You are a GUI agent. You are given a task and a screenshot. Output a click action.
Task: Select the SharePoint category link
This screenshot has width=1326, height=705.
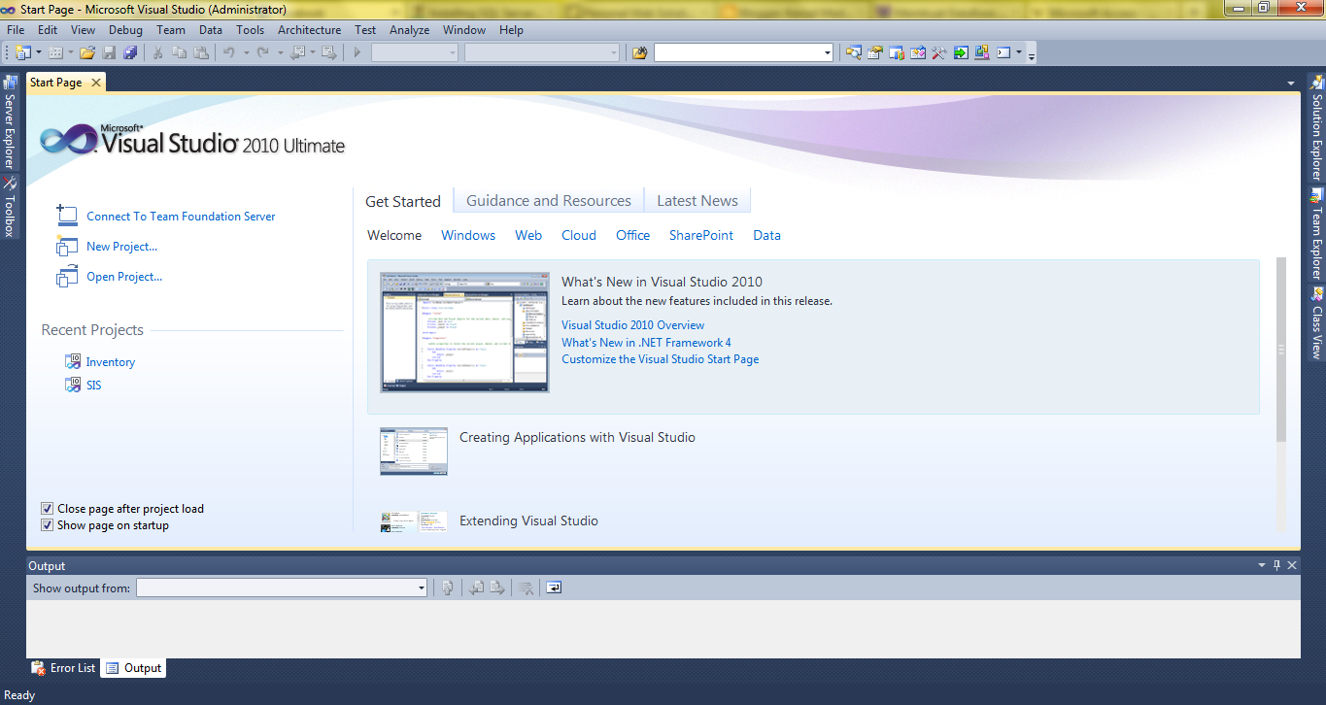click(701, 235)
